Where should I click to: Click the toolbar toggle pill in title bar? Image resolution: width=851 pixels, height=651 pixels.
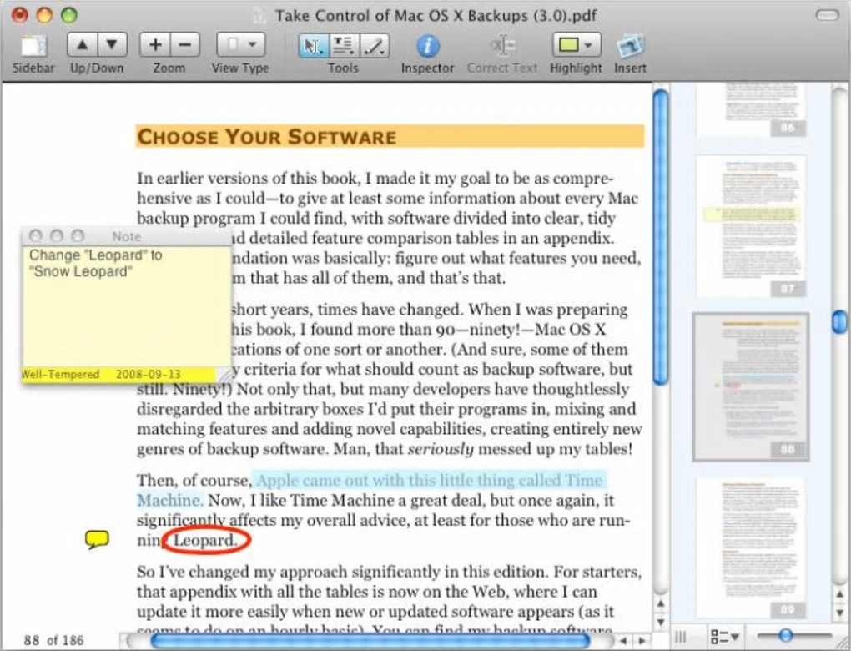(x=827, y=15)
